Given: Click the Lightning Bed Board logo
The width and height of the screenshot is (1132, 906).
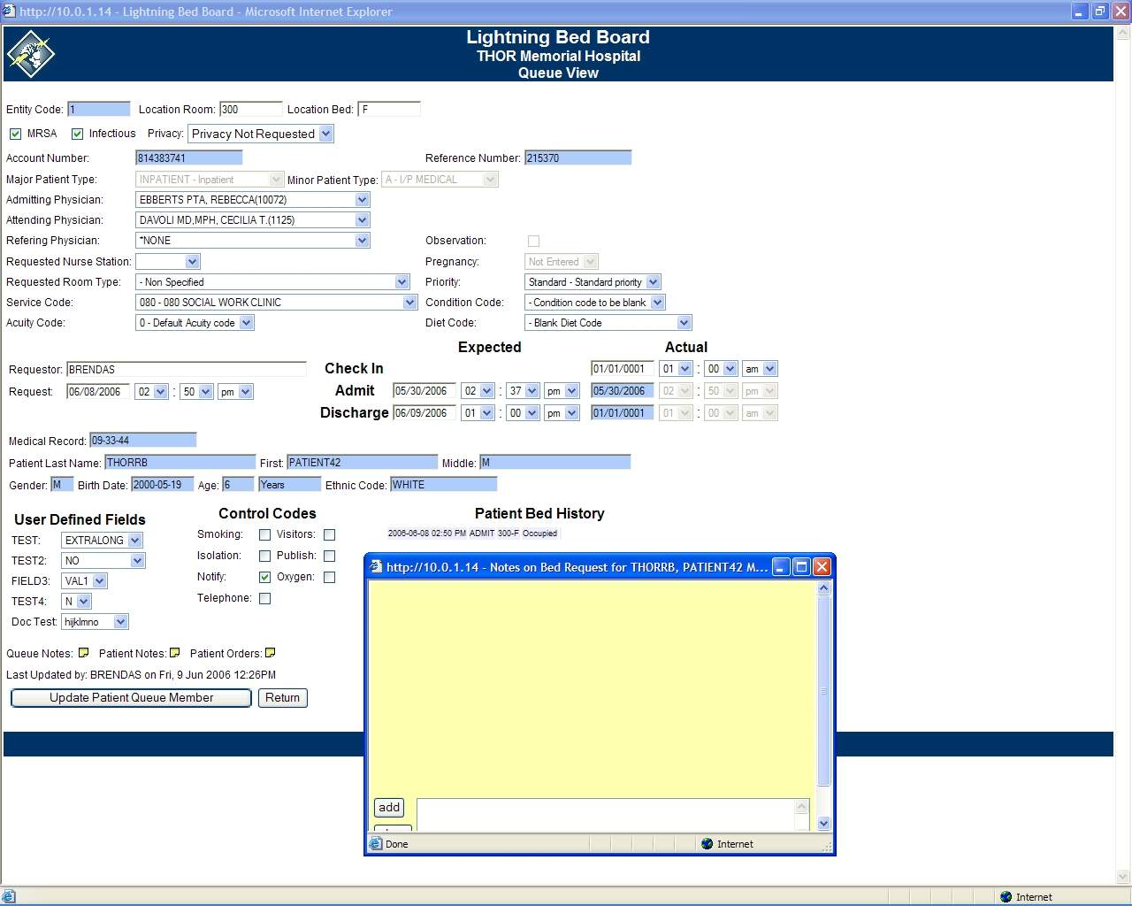Looking at the screenshot, I should tap(30, 54).
